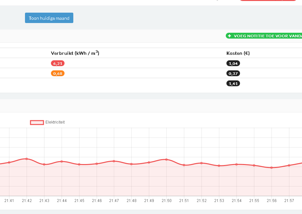Click the chart data point at 21:50
Viewport: 302px width, 214px height.
[x=166, y=159]
